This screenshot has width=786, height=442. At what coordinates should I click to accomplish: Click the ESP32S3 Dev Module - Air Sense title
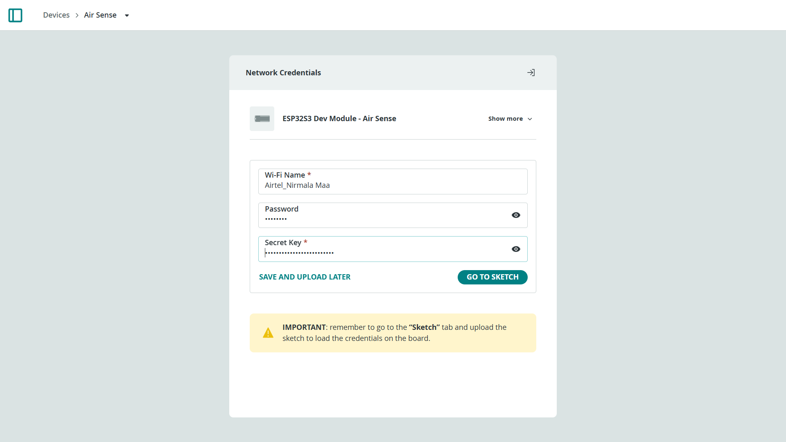339,119
